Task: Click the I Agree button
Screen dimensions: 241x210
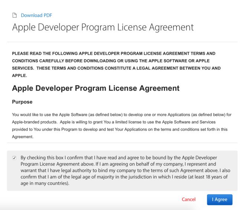Action: coord(219,200)
